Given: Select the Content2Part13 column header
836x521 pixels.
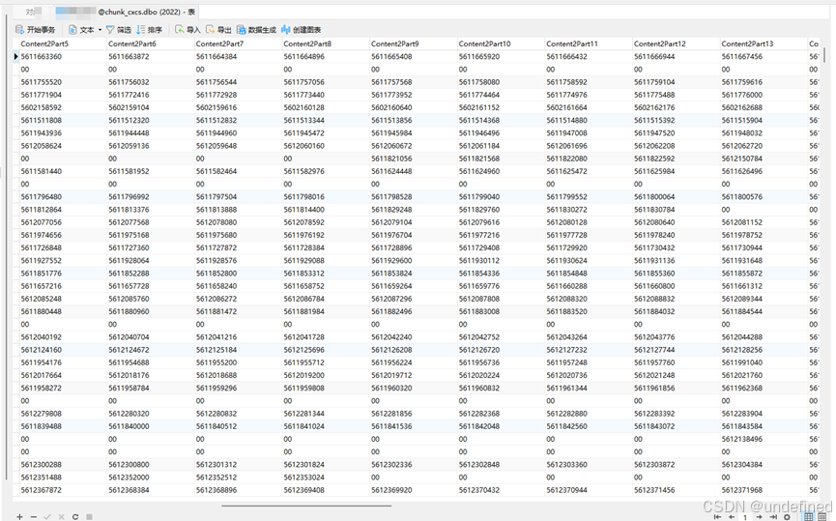Looking at the screenshot, I should 764,43.
